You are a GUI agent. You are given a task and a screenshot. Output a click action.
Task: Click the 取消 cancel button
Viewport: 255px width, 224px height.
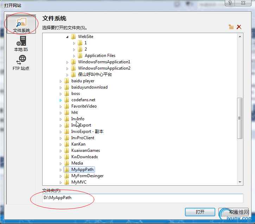(x=234, y=212)
